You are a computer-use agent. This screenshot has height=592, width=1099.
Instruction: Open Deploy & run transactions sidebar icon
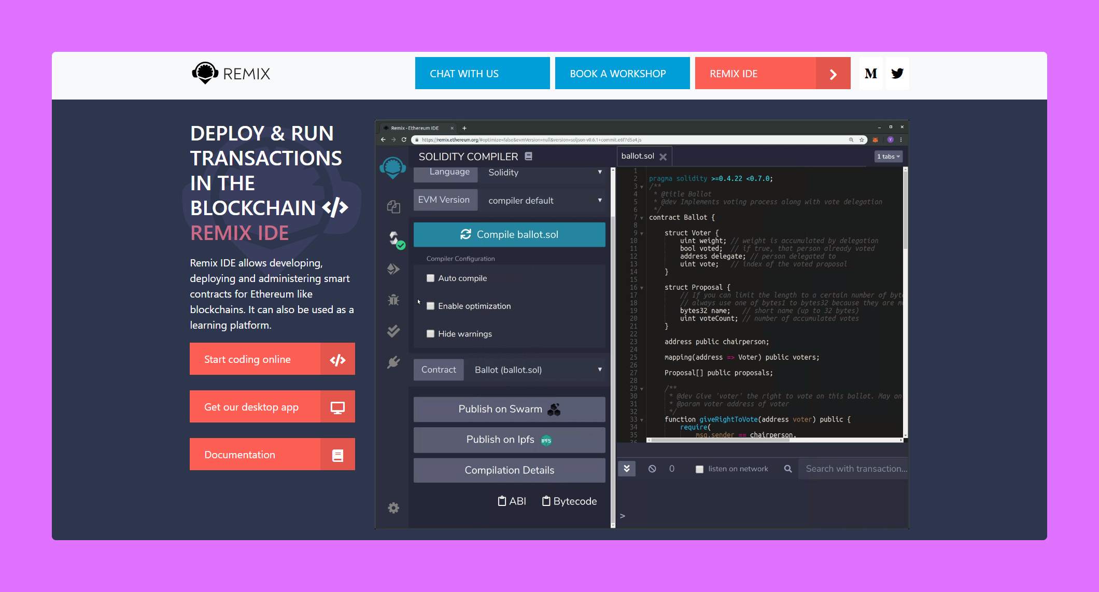[x=393, y=269]
